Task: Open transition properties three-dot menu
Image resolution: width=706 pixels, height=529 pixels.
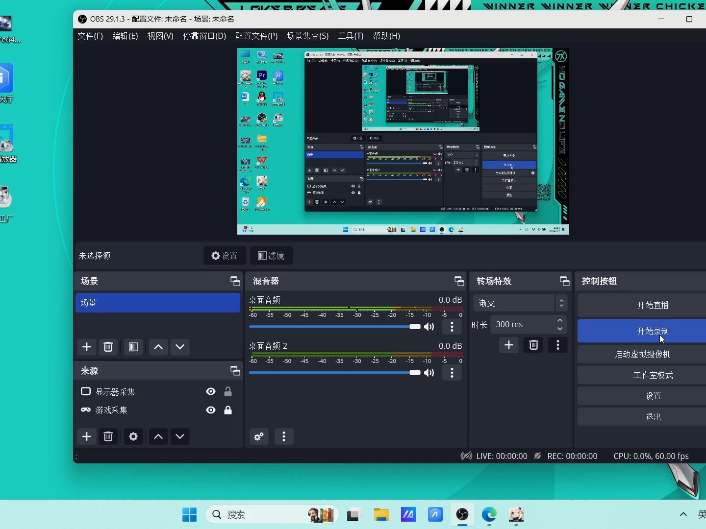Action: click(x=558, y=345)
